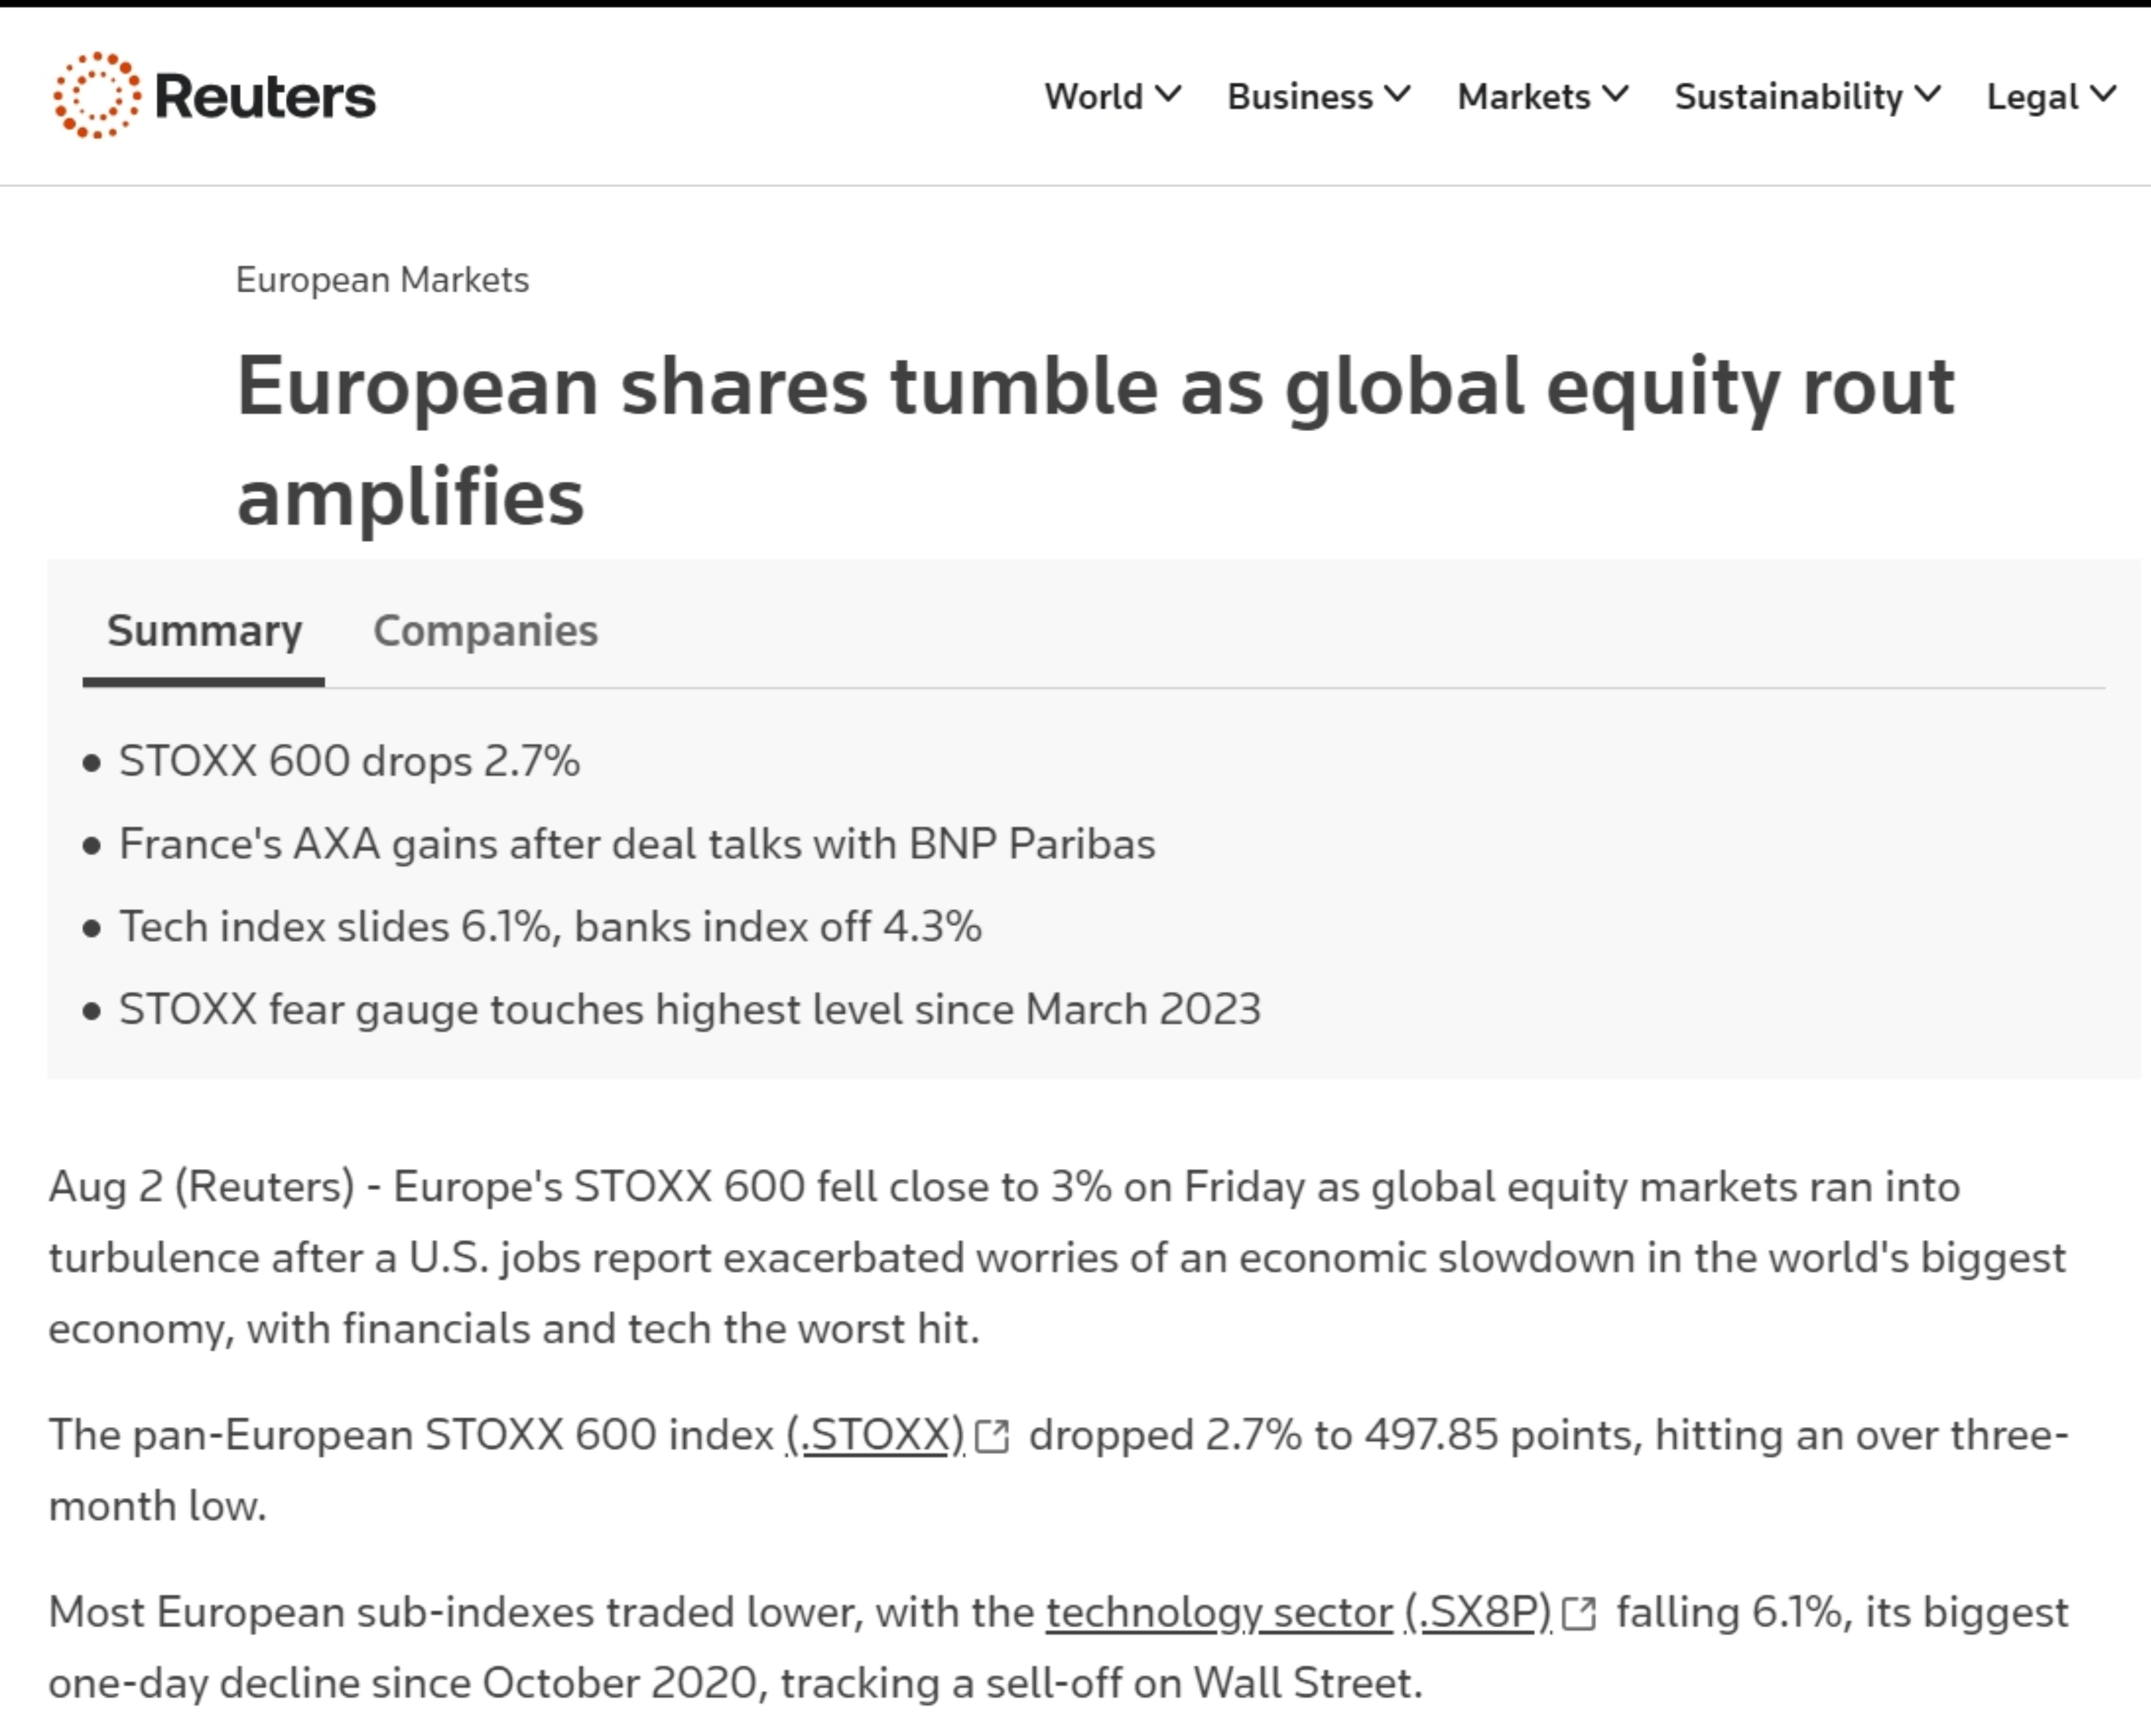This screenshot has width=2151, height=1736.
Task: Click the Reuters dotted-circle logo icon
Action: pos(96,95)
